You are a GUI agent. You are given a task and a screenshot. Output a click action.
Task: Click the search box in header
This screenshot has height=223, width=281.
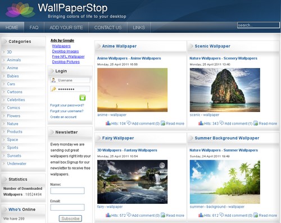259,25
